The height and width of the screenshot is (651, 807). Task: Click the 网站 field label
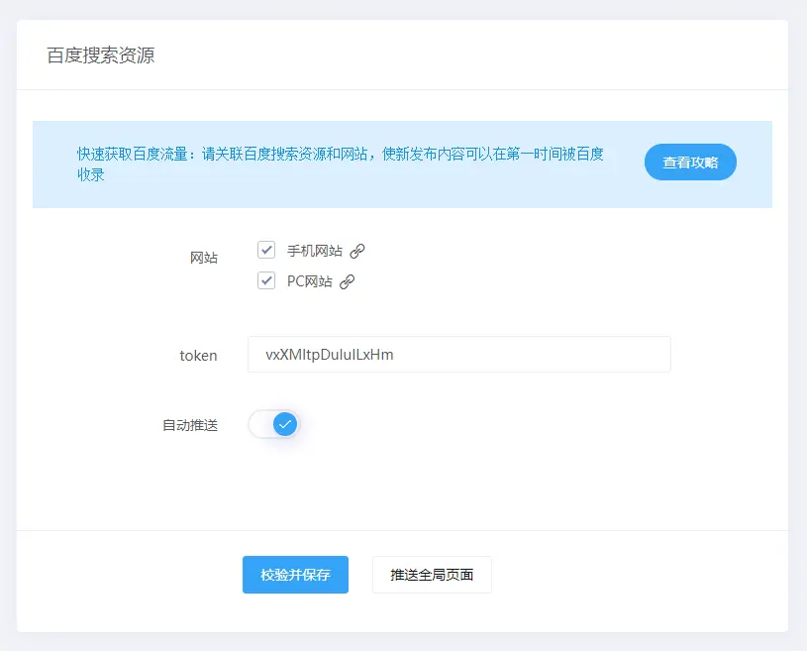tap(203, 258)
